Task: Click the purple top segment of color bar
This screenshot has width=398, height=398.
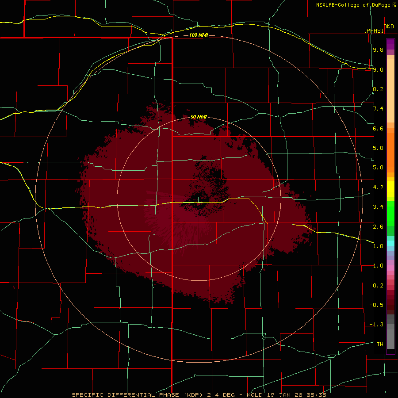Action: [390, 44]
